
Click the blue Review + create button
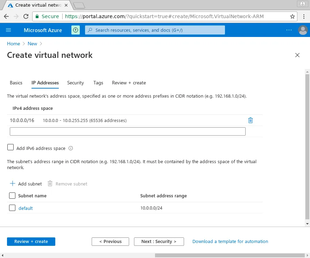(31, 242)
